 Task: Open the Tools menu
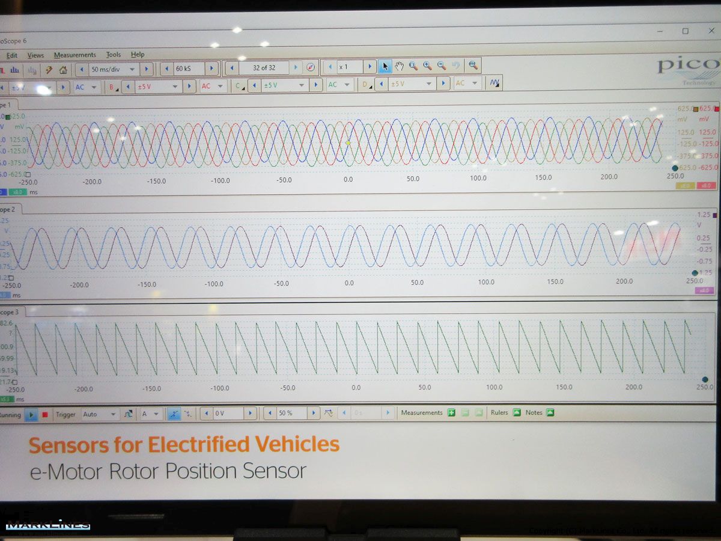click(114, 55)
